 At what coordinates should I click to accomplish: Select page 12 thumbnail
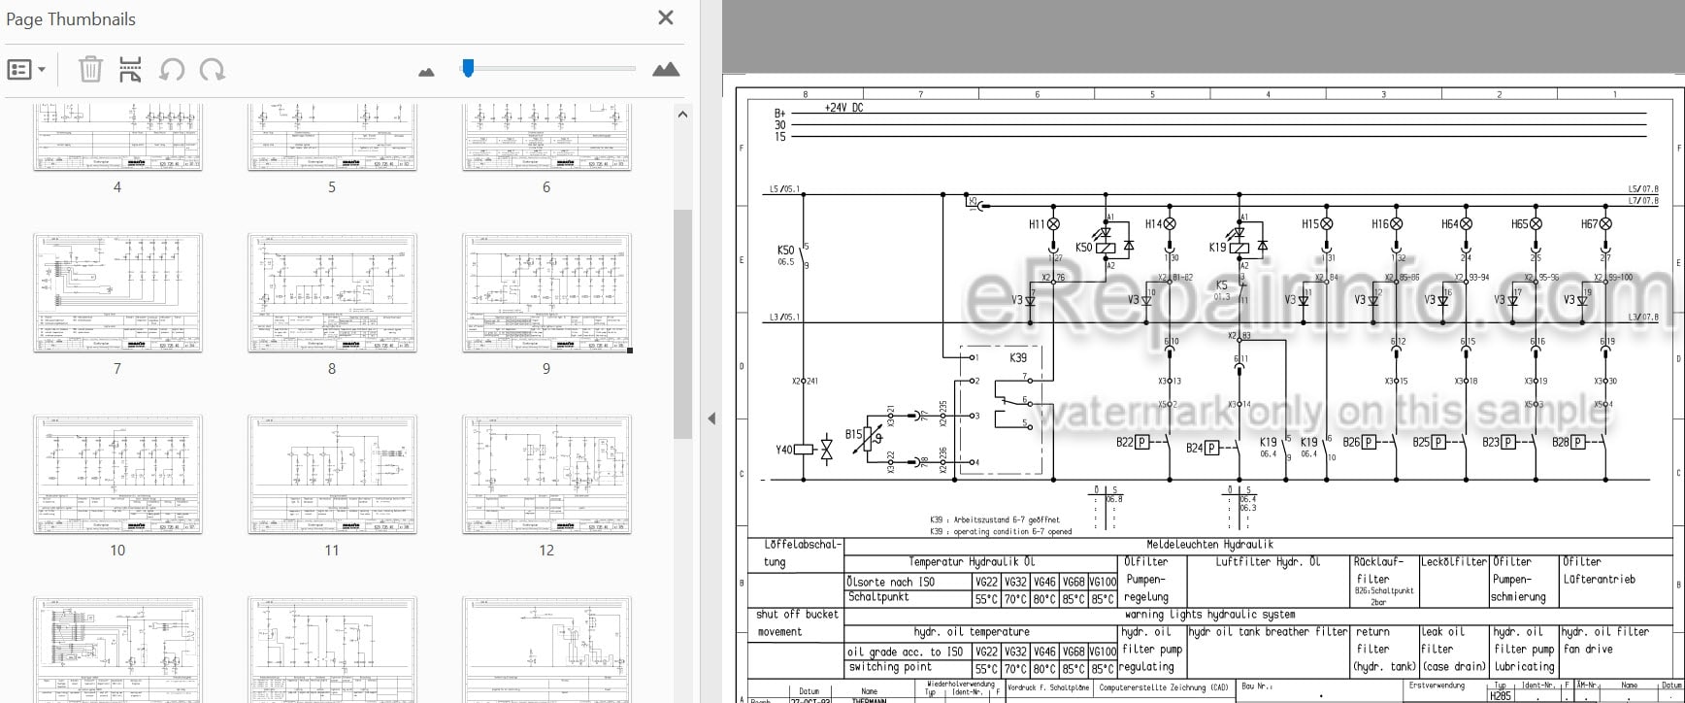click(546, 475)
